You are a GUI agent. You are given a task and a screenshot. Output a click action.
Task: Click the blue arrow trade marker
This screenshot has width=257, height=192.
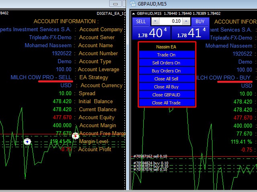click(27, 142)
